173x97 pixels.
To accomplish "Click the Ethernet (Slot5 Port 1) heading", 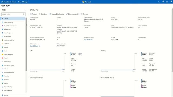I will coord(36,78).
